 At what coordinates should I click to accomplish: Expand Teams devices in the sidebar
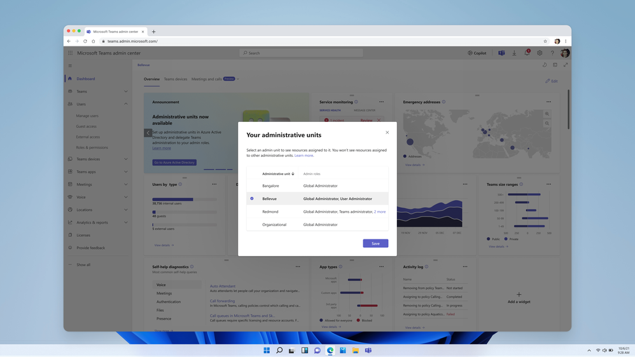pyautogui.click(x=125, y=159)
